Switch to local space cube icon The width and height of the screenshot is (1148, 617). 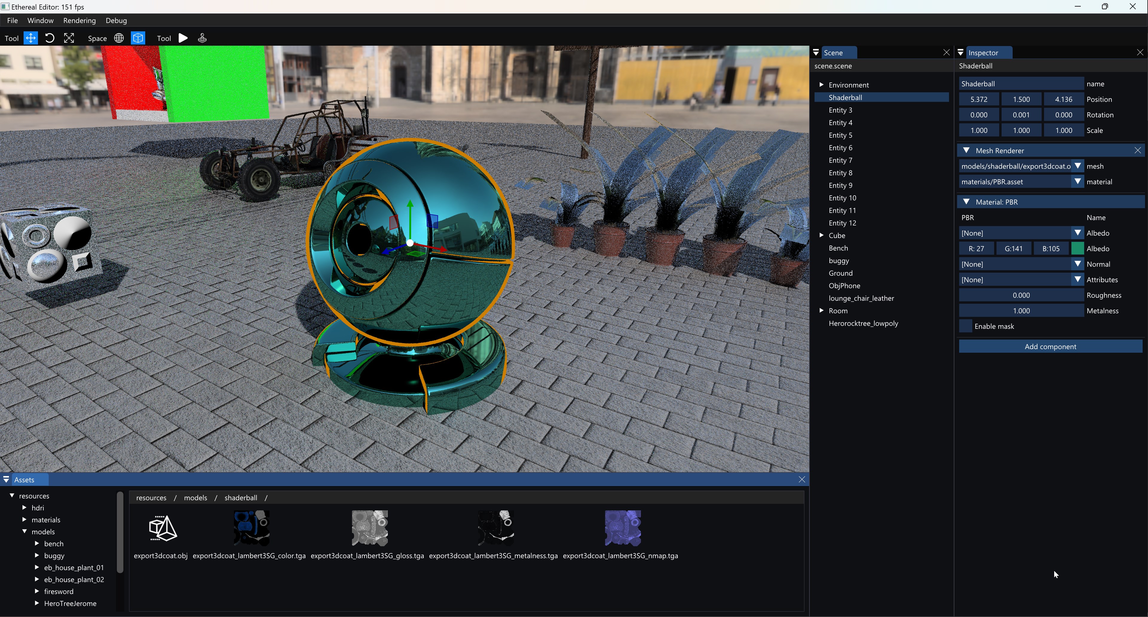click(138, 38)
